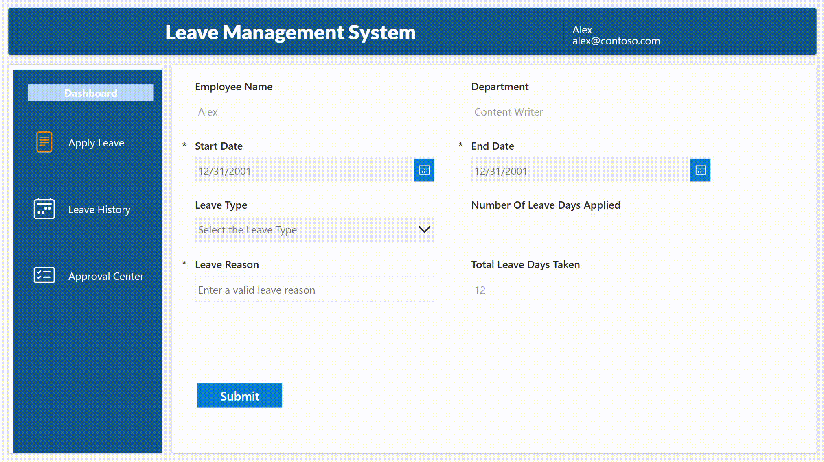
Task: Click the 'End Date' label
Action: click(x=493, y=146)
